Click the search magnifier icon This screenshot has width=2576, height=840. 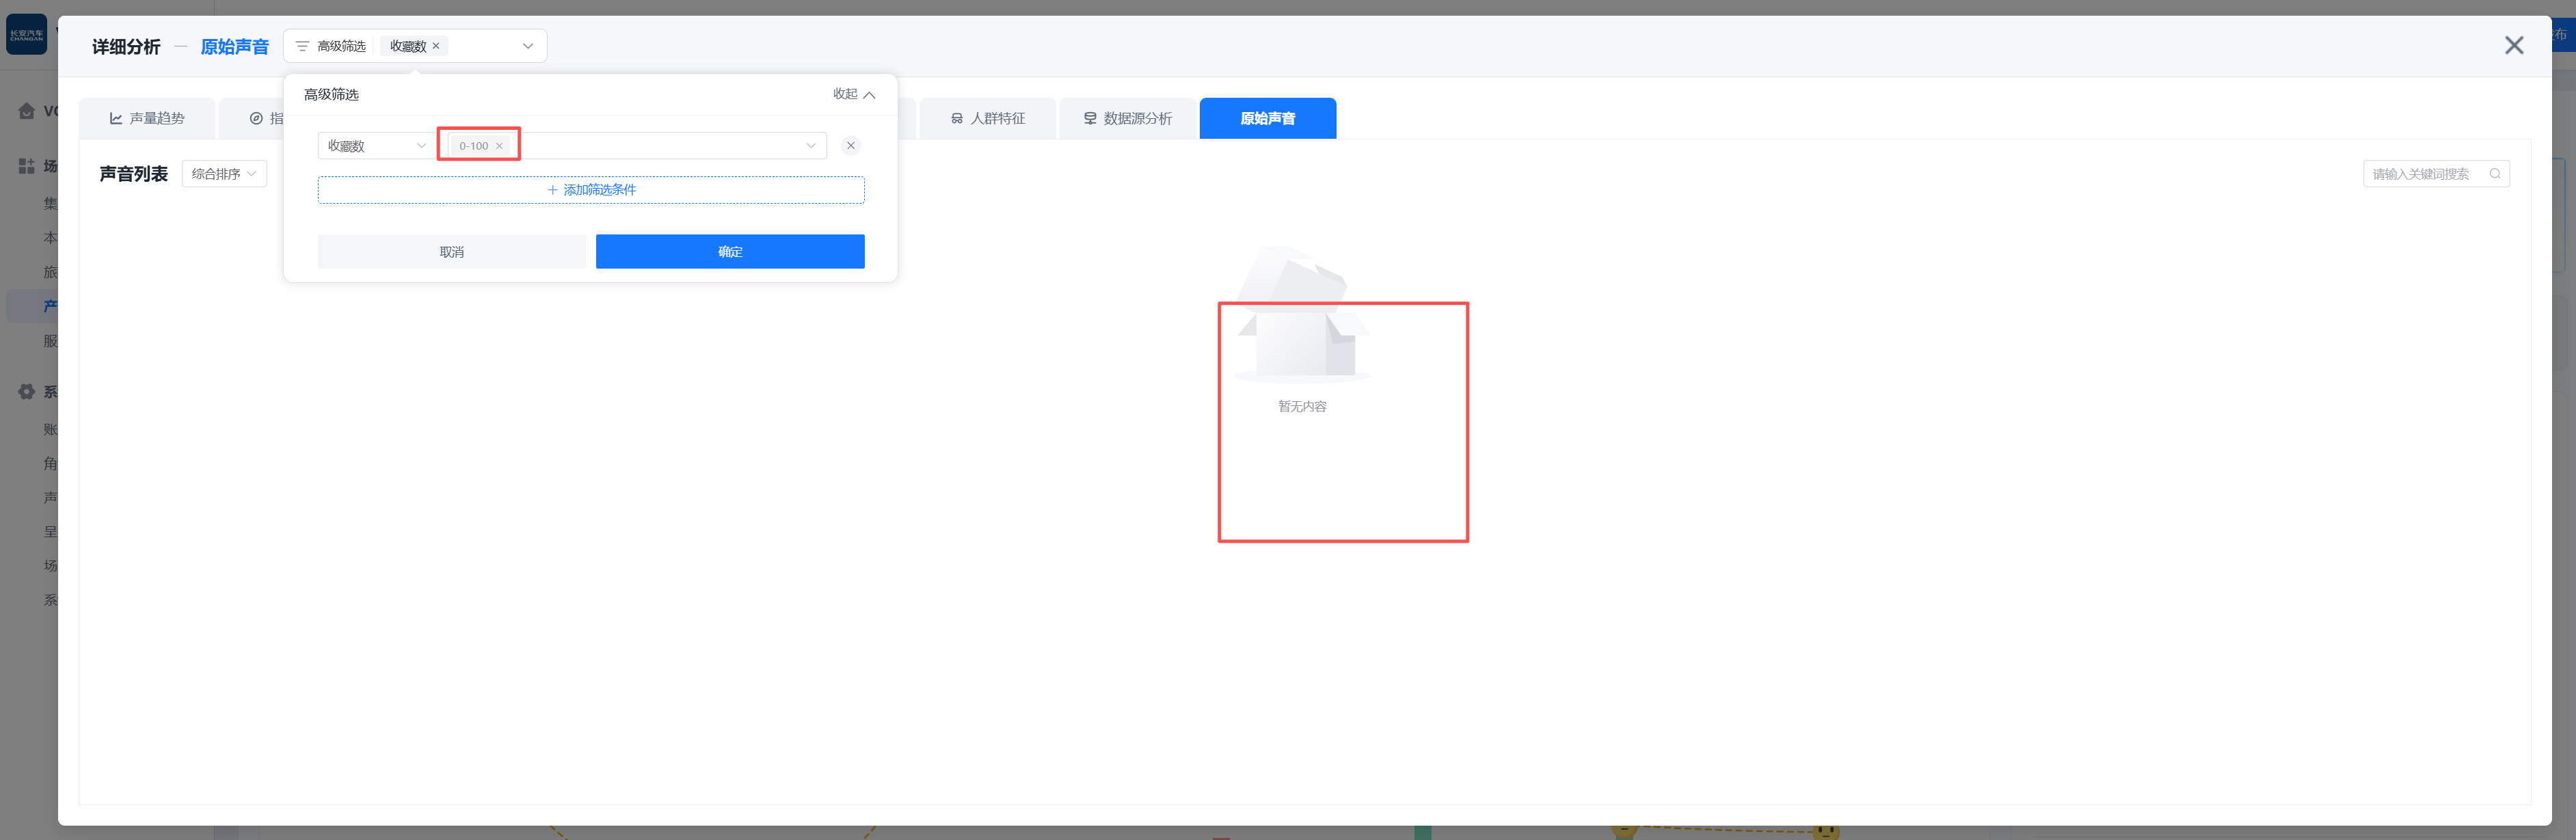pyautogui.click(x=2494, y=174)
